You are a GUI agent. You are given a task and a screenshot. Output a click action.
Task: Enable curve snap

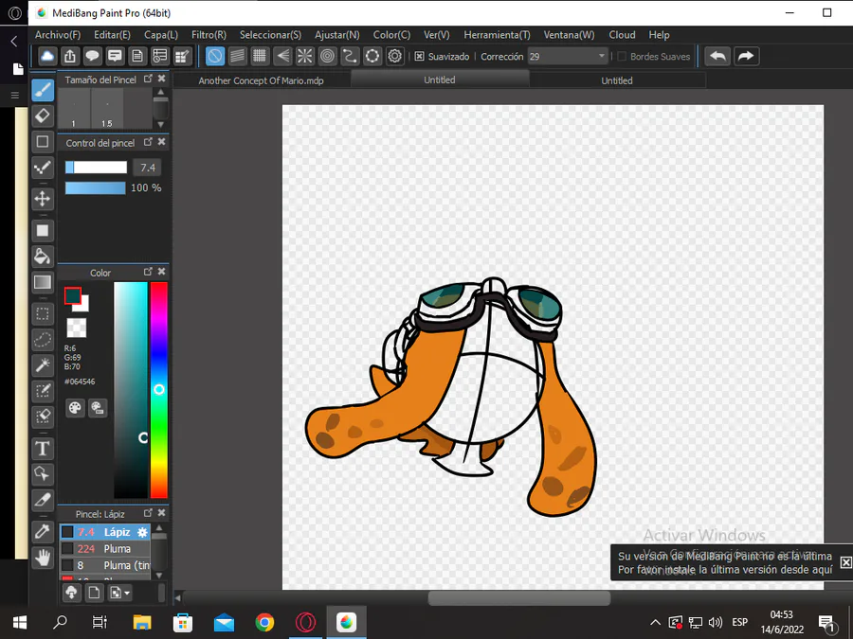[350, 56]
